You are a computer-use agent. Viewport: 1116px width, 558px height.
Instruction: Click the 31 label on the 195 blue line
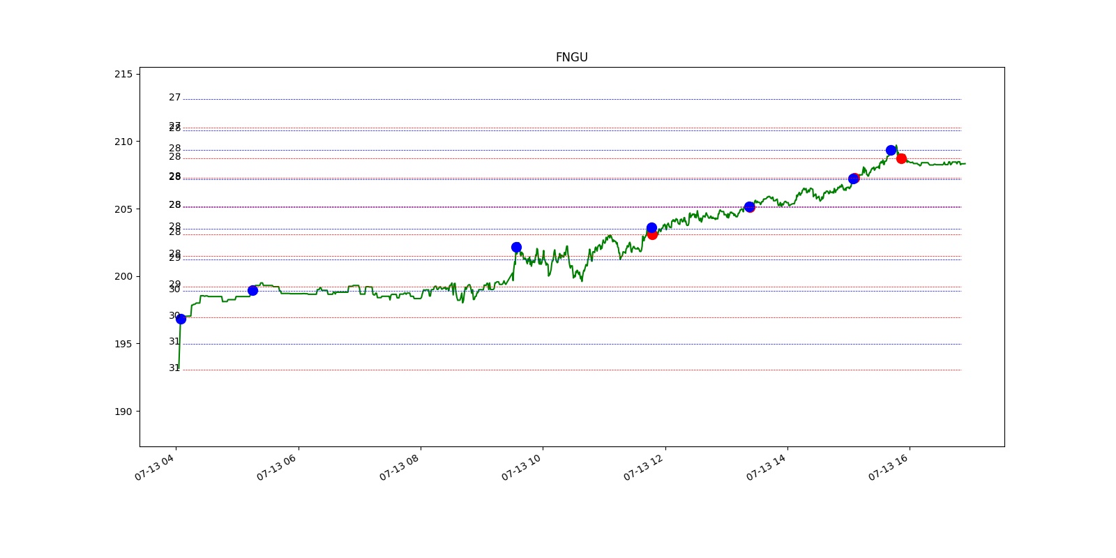174,342
